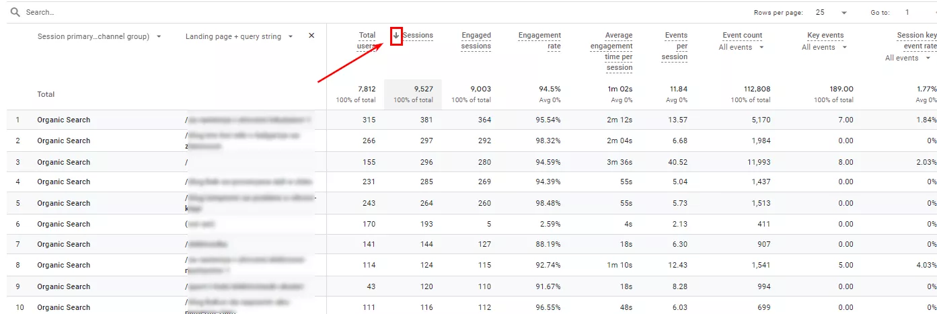The image size is (937, 314).
Task: Select total event count 112,808
Action: [755, 89]
